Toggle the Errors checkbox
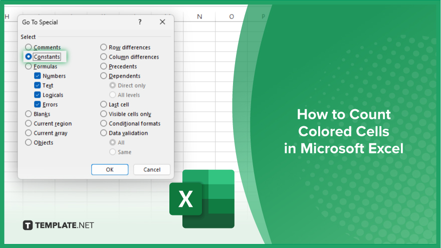Screen dimensions: 441x248 click(38, 104)
